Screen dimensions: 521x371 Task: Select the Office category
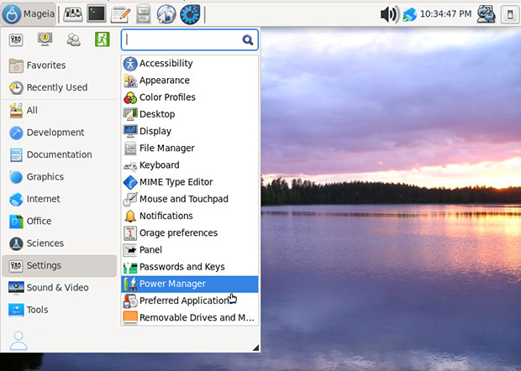pos(59,222)
